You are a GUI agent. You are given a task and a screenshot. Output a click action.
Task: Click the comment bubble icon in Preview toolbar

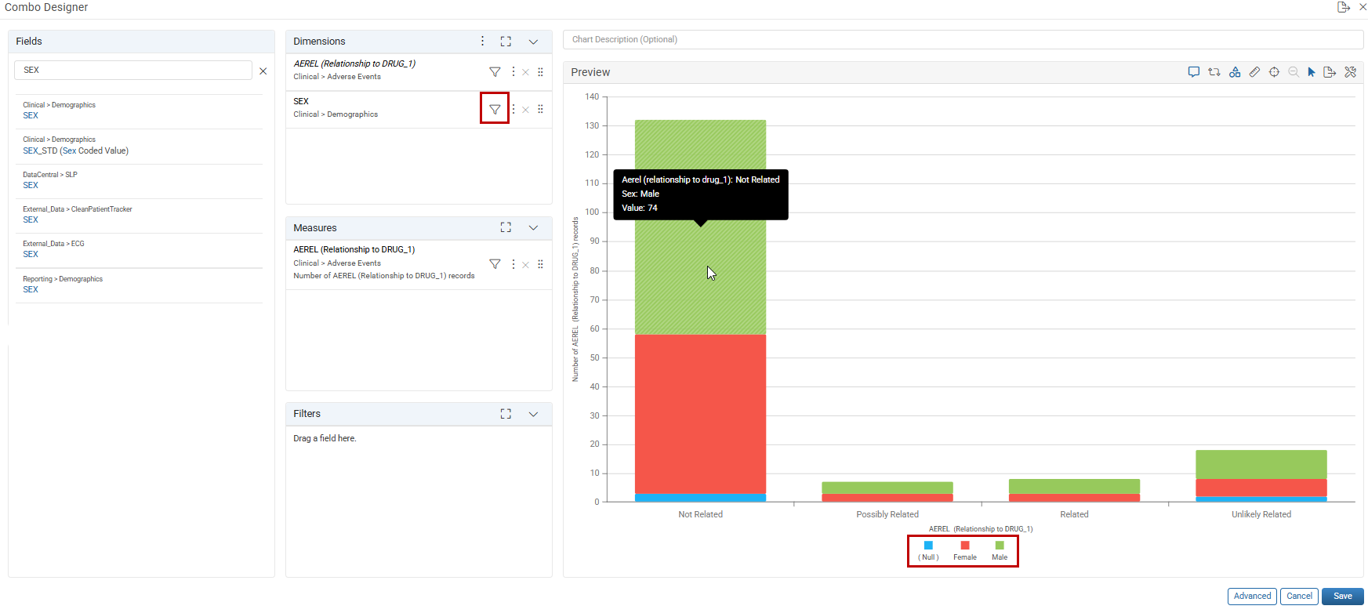click(1193, 72)
